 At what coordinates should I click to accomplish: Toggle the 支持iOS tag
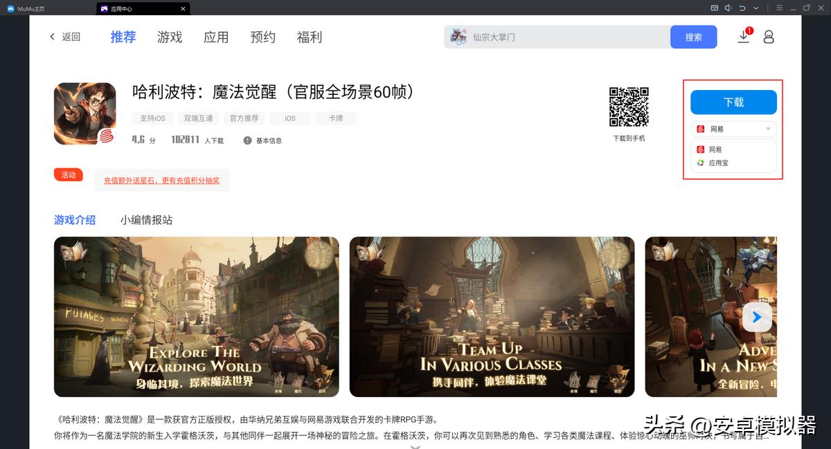pyautogui.click(x=152, y=118)
